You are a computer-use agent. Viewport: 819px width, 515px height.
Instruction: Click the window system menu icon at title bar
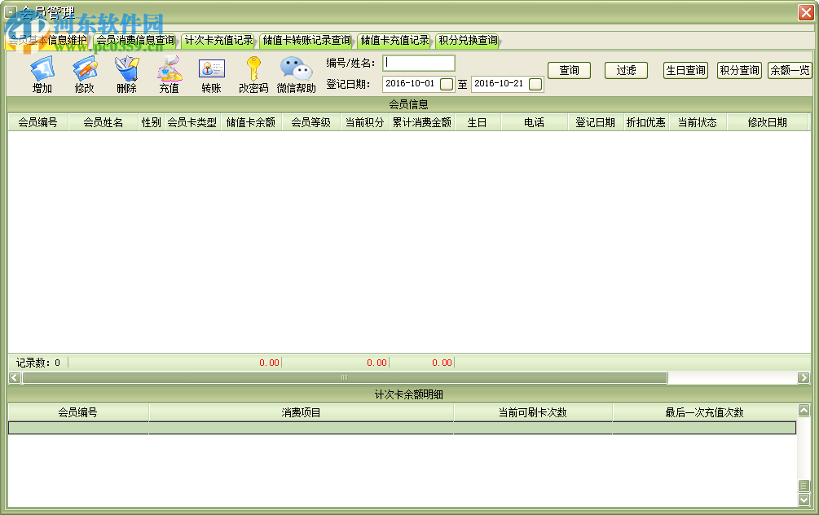[10, 11]
